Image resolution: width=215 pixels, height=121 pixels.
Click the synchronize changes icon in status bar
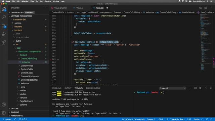[x=15, y=119]
